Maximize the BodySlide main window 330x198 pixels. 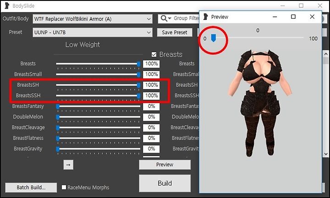pyautogui.click(x=301, y=5)
